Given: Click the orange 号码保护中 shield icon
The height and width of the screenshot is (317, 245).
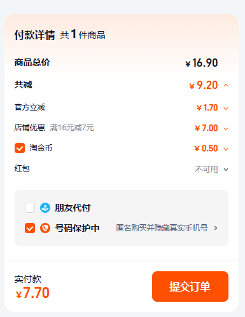Looking at the screenshot, I should 45,228.
